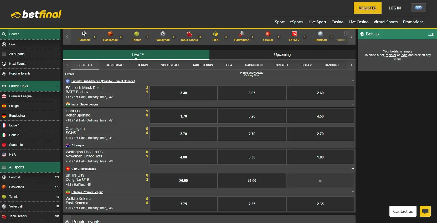This screenshot has height=223, width=437.
Task: Select the BASKETBALL sub-tab
Action: 115,65
